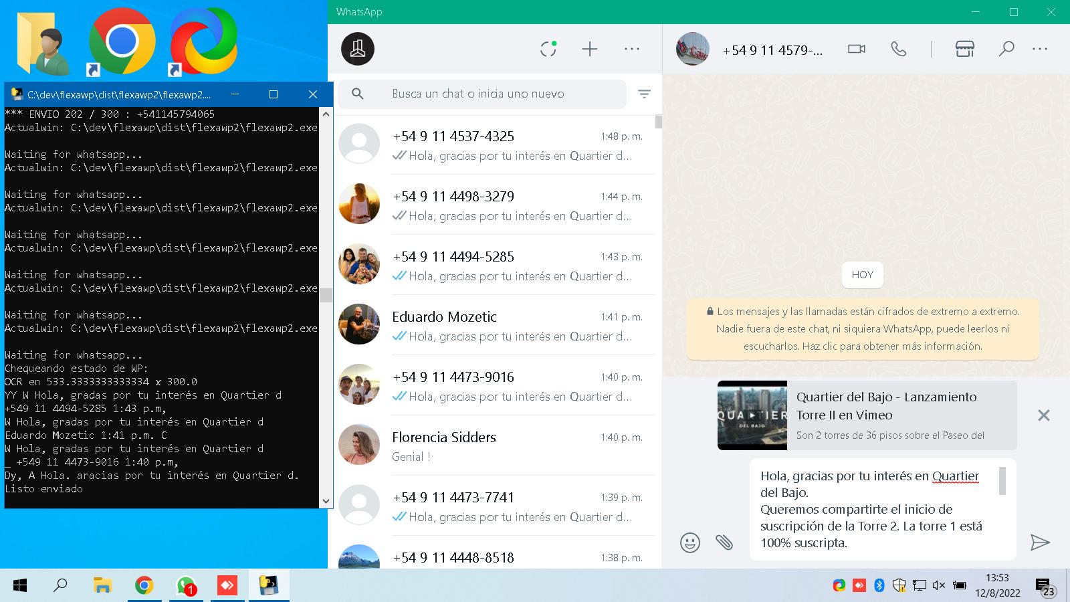Attach a file with paperclip icon
Screen dimensions: 1070x602
click(x=724, y=542)
